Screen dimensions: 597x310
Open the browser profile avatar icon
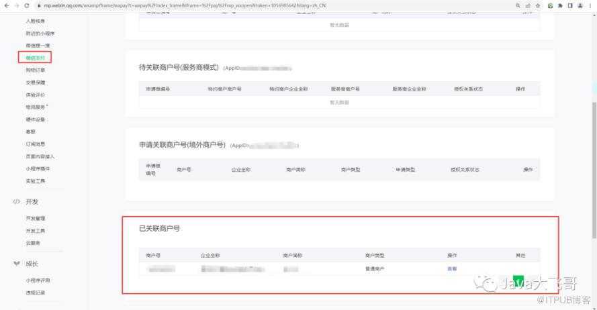point(580,5)
